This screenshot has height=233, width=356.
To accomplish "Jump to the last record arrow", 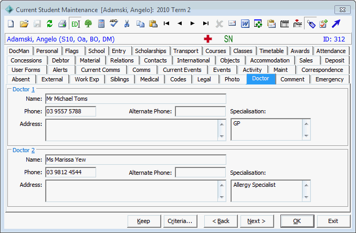I will point(206,24).
